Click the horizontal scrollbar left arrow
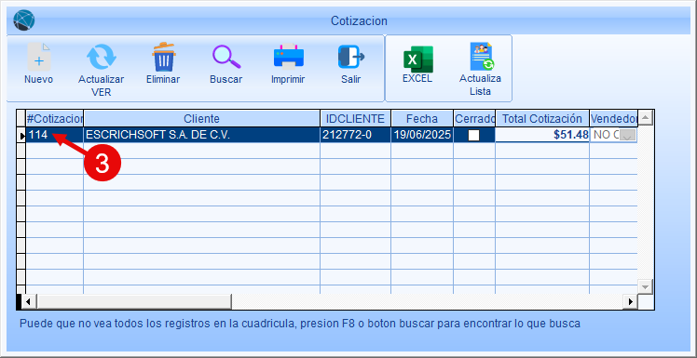Screen dimensions: 697x358 click(28, 302)
